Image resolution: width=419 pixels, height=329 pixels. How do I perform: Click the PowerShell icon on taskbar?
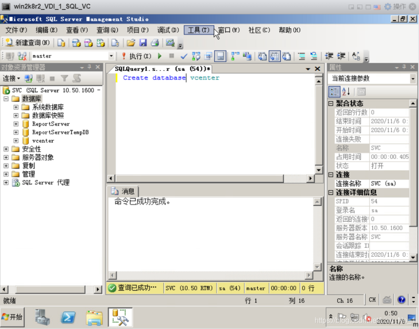point(68,317)
